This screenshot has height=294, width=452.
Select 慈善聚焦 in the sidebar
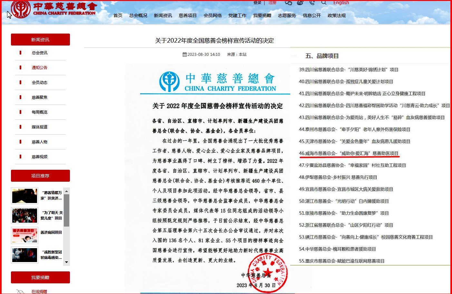point(40,97)
